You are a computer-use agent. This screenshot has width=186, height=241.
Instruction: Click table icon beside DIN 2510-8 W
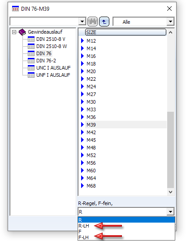point(31,46)
